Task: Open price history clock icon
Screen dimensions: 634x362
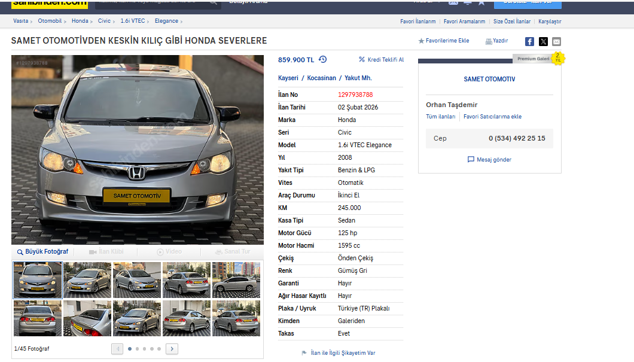Action: (322, 59)
